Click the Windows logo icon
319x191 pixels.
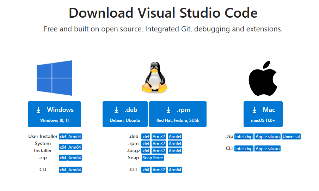(x=54, y=78)
